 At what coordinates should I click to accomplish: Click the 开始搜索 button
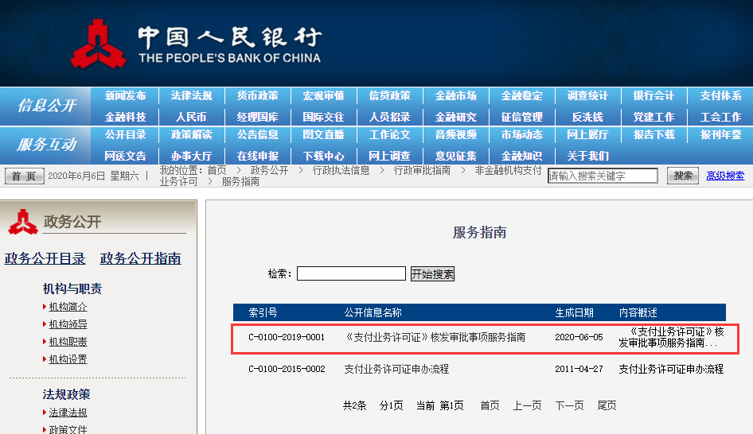click(x=432, y=273)
